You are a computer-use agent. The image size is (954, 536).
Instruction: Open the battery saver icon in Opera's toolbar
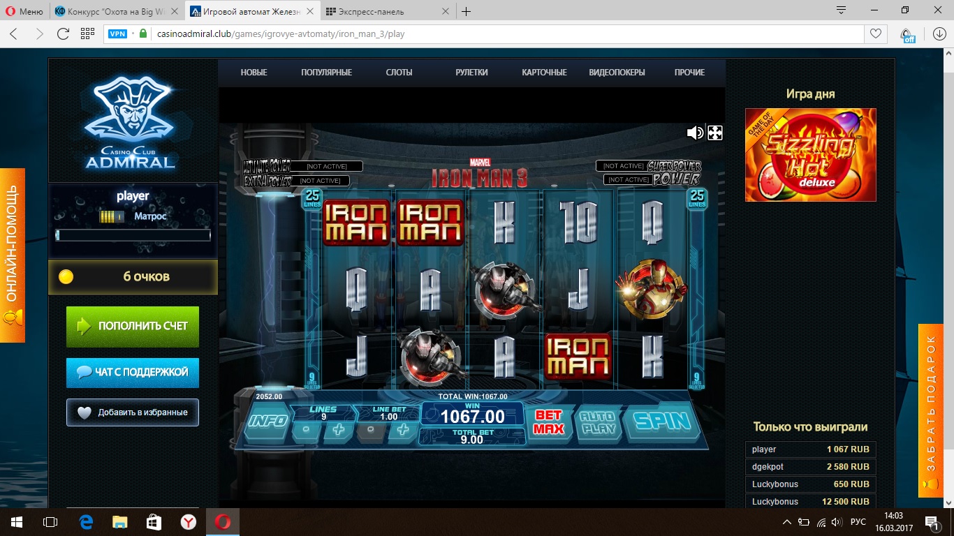pos(907,34)
